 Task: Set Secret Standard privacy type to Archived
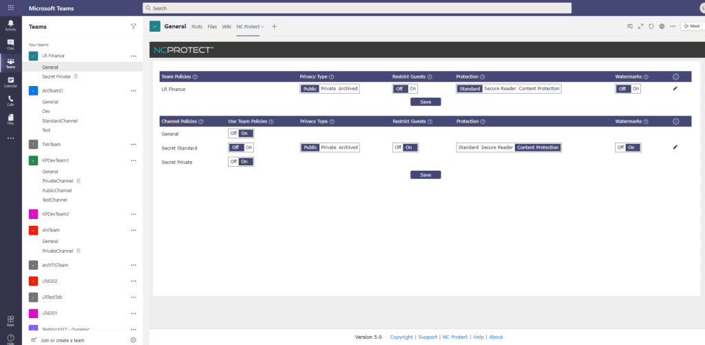tap(348, 147)
